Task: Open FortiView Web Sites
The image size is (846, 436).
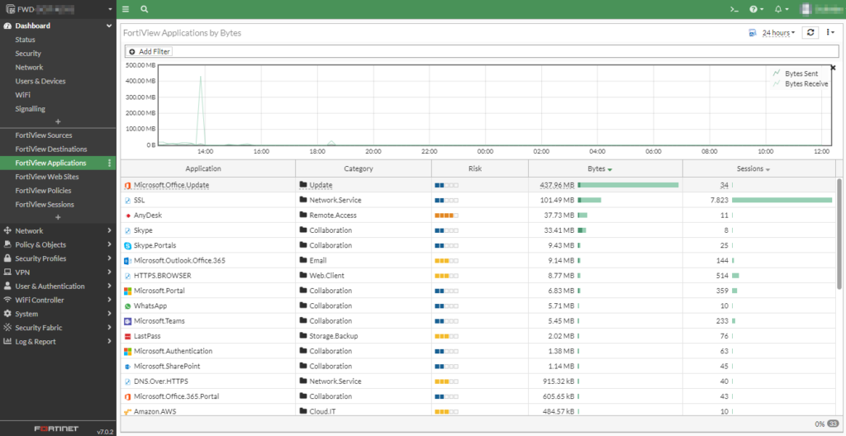Action: tap(47, 177)
